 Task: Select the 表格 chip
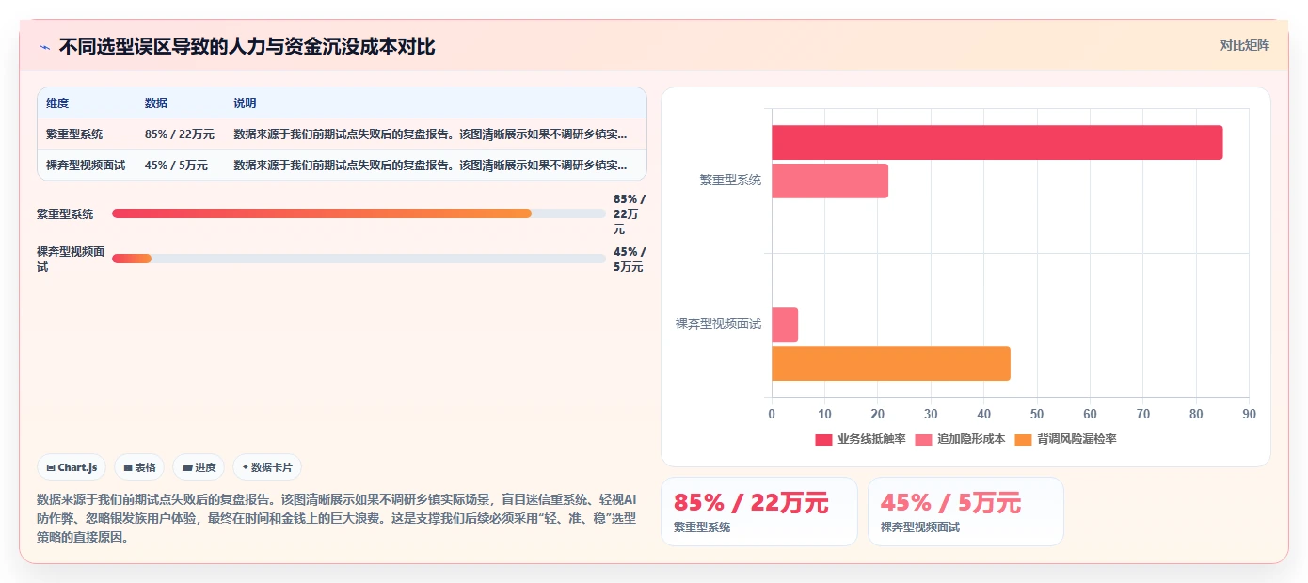pyautogui.click(x=139, y=467)
